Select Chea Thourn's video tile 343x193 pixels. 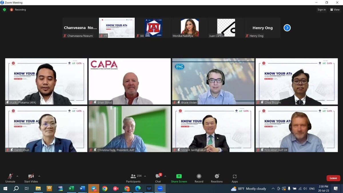297,81
